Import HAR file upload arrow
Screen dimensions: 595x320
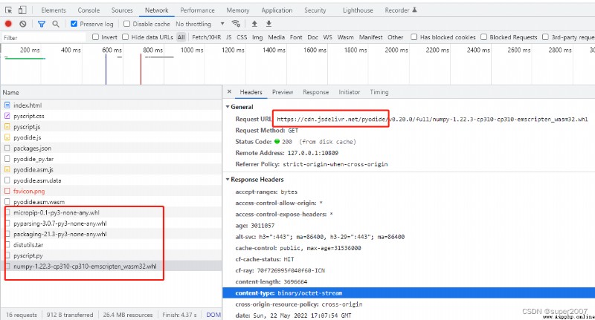(254, 24)
